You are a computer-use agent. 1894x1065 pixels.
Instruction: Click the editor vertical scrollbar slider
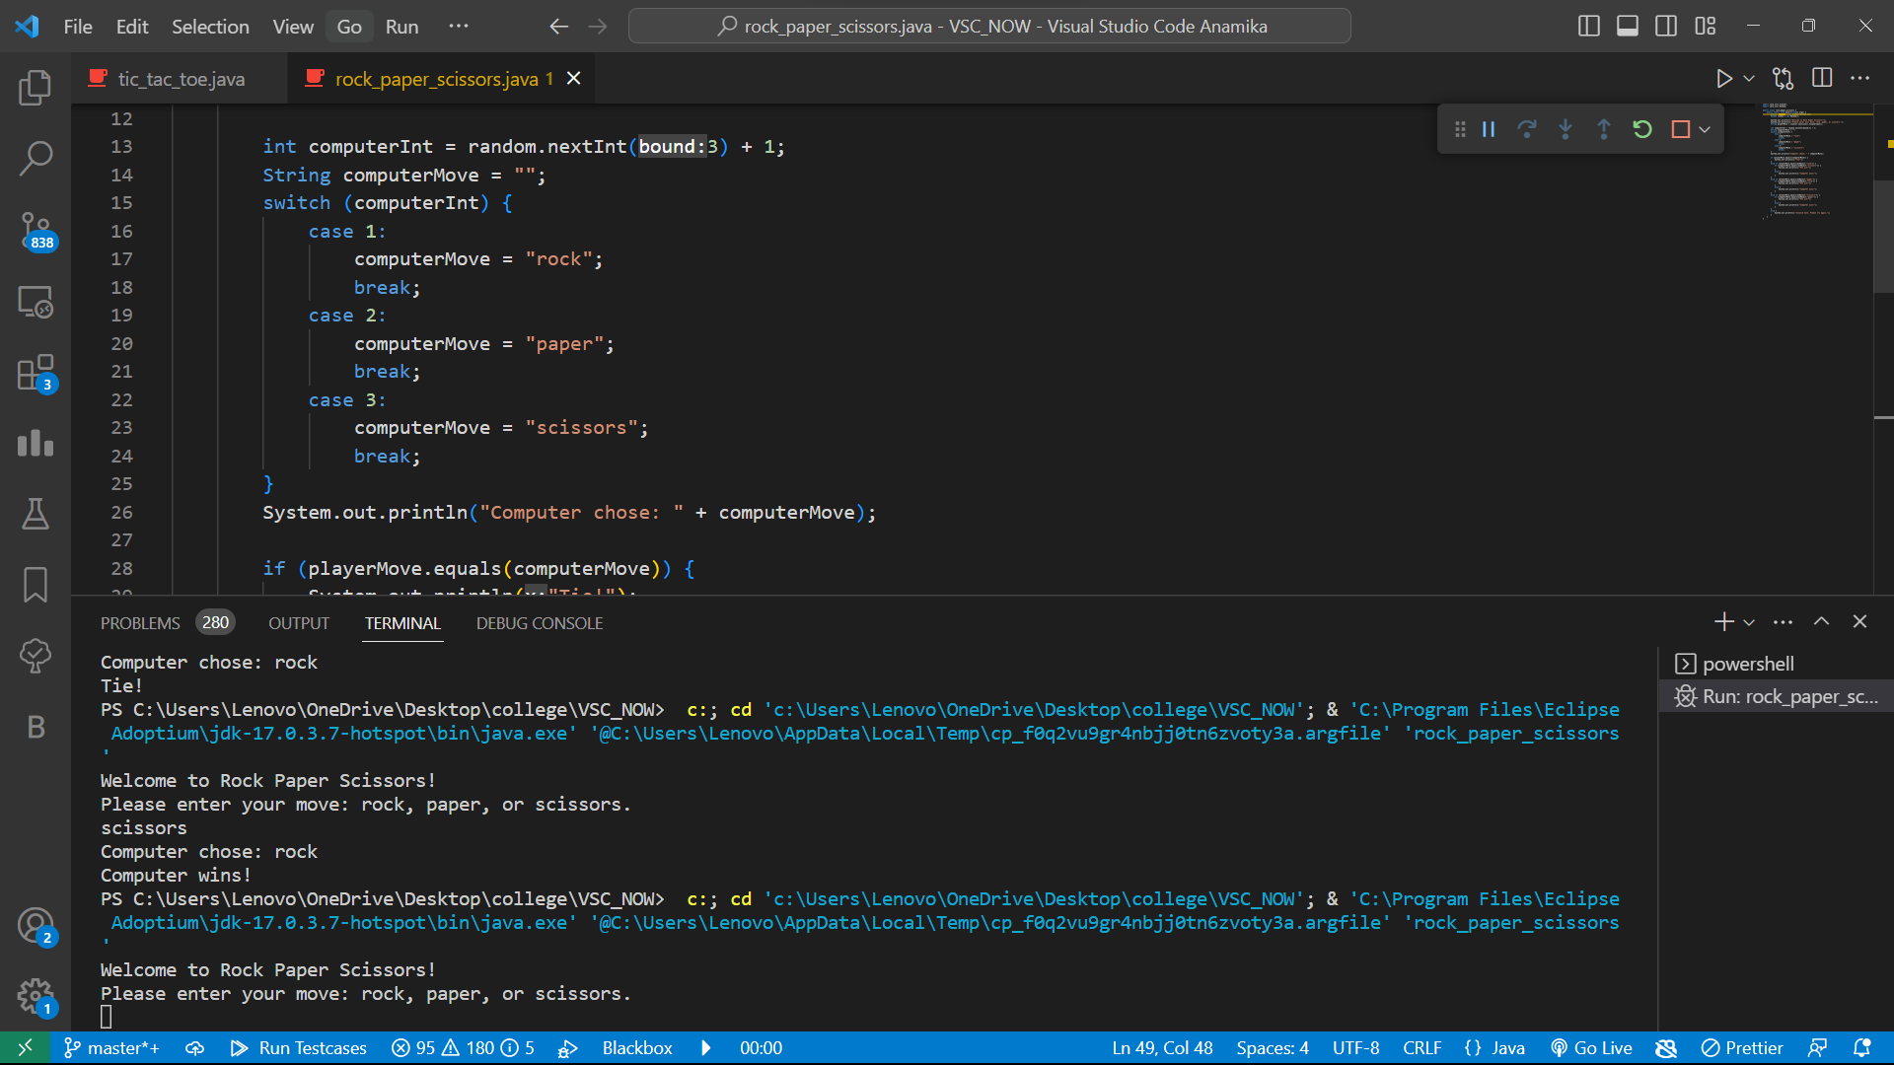click(1882, 237)
